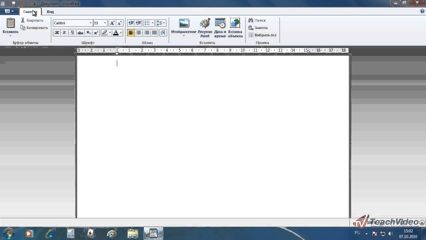Toggle Italic (К) formatting
The height and width of the screenshot is (240, 426).
click(64, 32)
